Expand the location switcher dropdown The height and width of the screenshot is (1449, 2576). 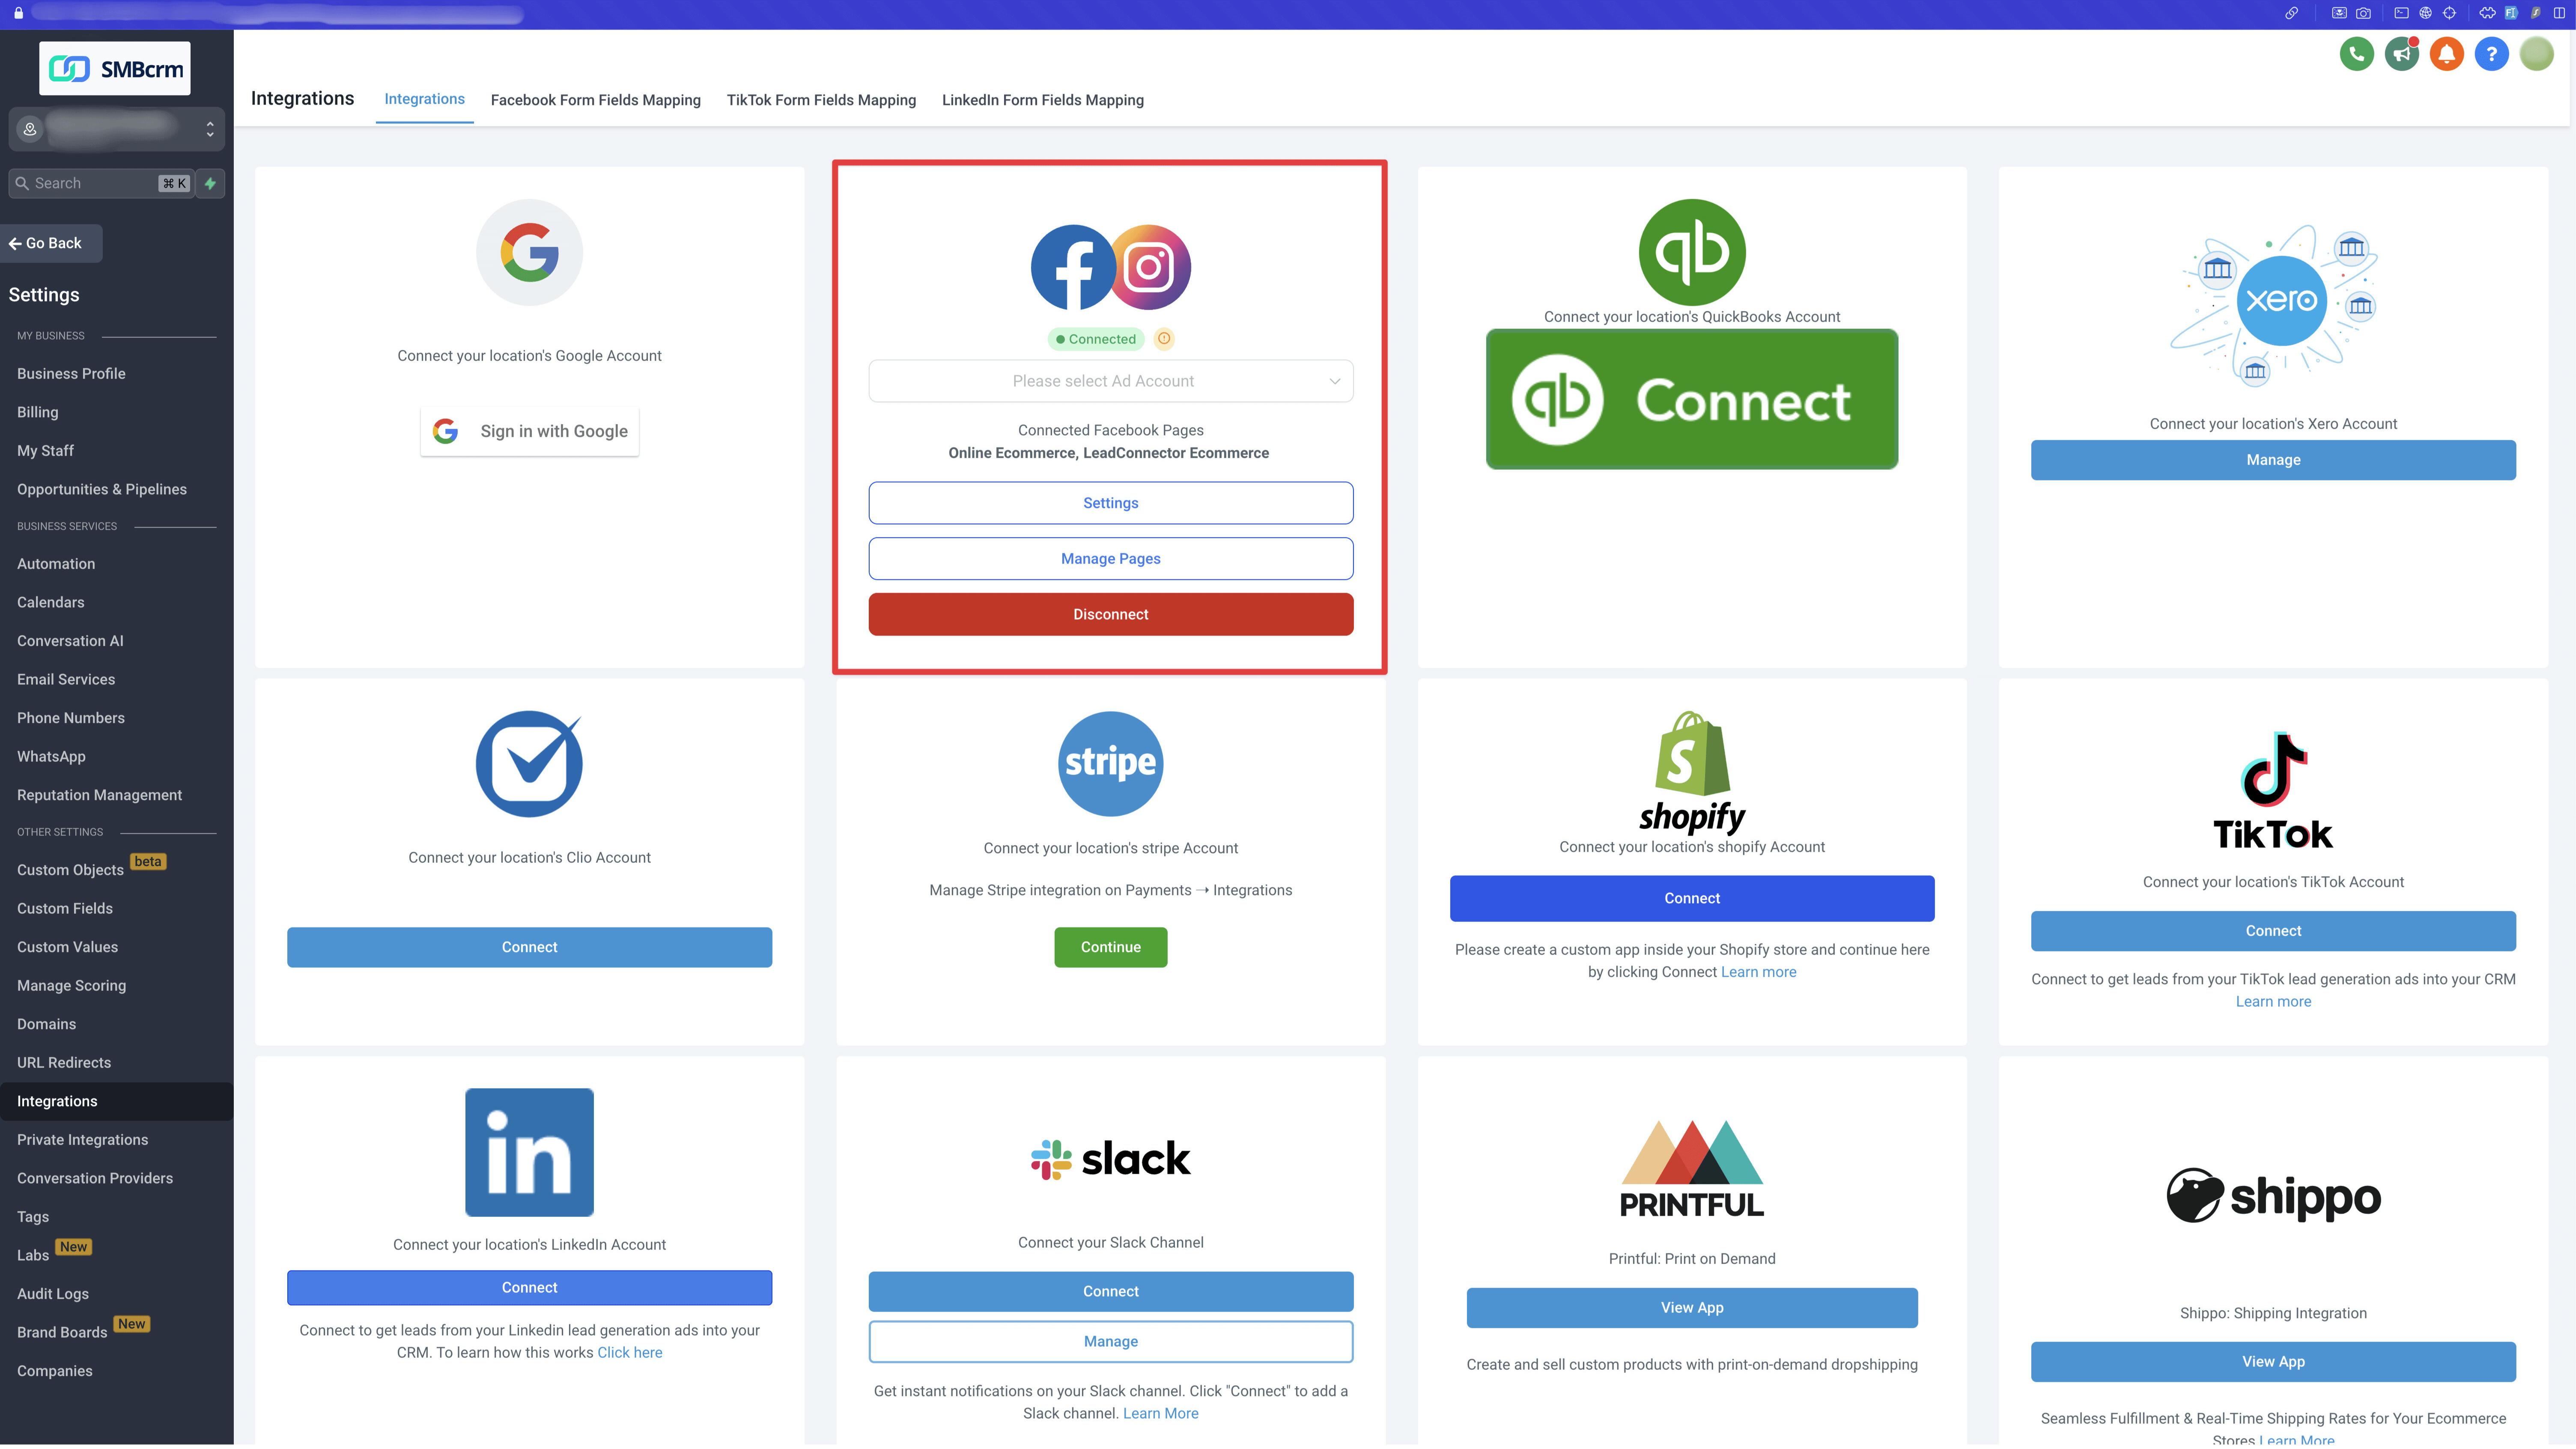(116, 129)
